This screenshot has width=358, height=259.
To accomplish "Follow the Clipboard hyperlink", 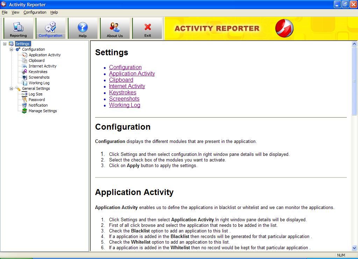I will (121, 80).
